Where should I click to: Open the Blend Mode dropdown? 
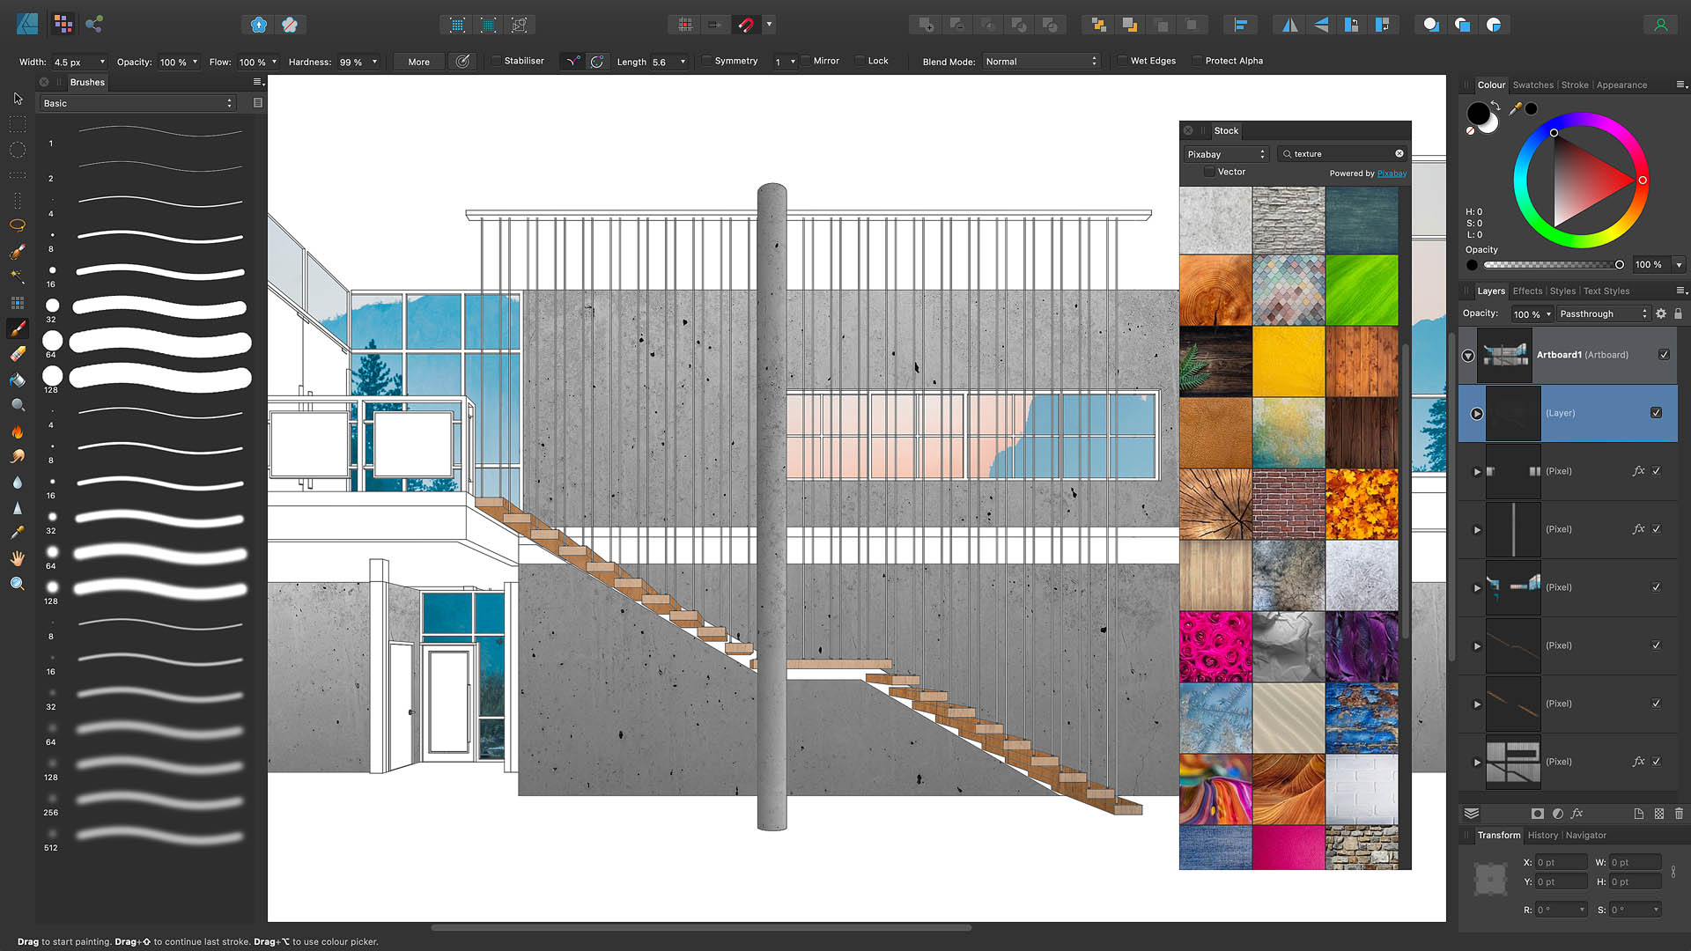point(1039,61)
